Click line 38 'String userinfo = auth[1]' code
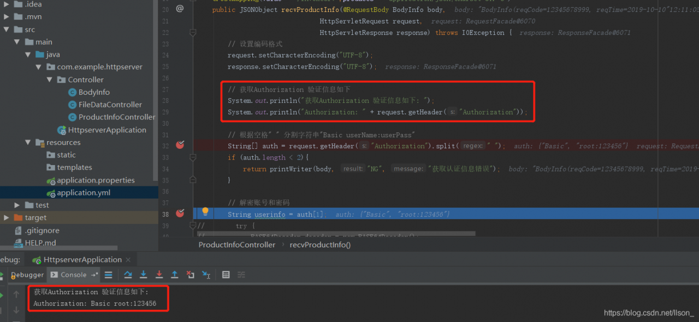The image size is (699, 322). pyautogui.click(x=276, y=214)
